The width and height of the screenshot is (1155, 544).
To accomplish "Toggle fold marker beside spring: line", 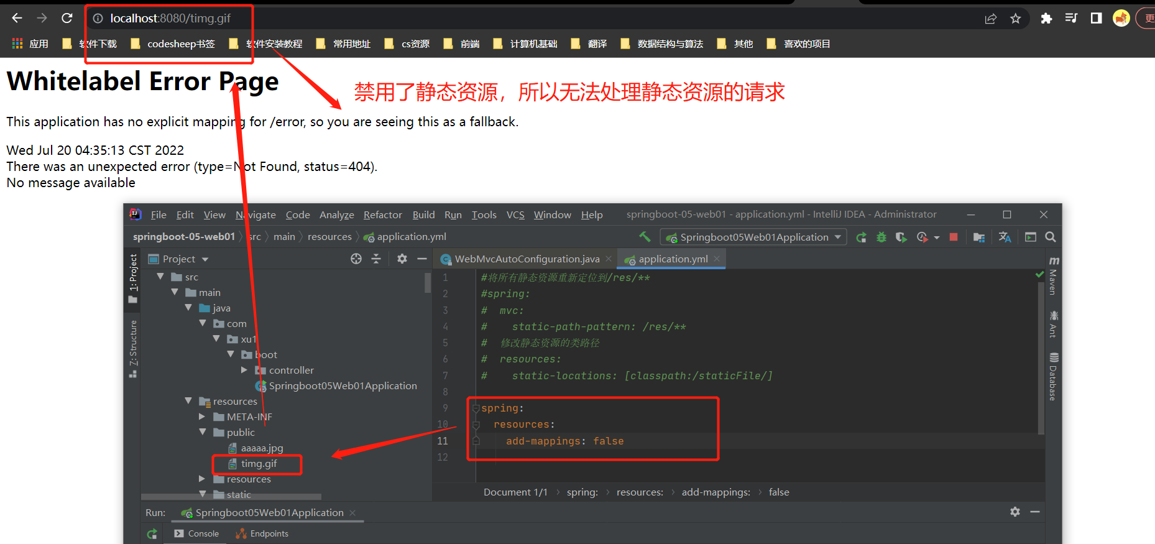I will (476, 408).
